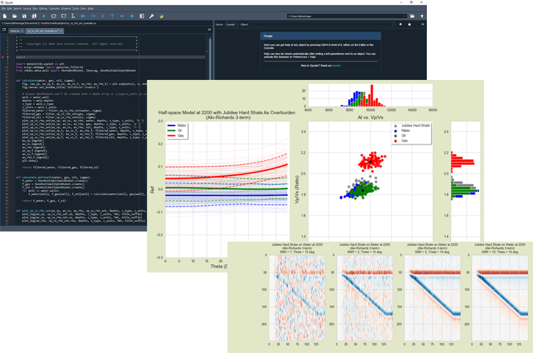
Task: Click the New file icon
Action: pos(4,16)
